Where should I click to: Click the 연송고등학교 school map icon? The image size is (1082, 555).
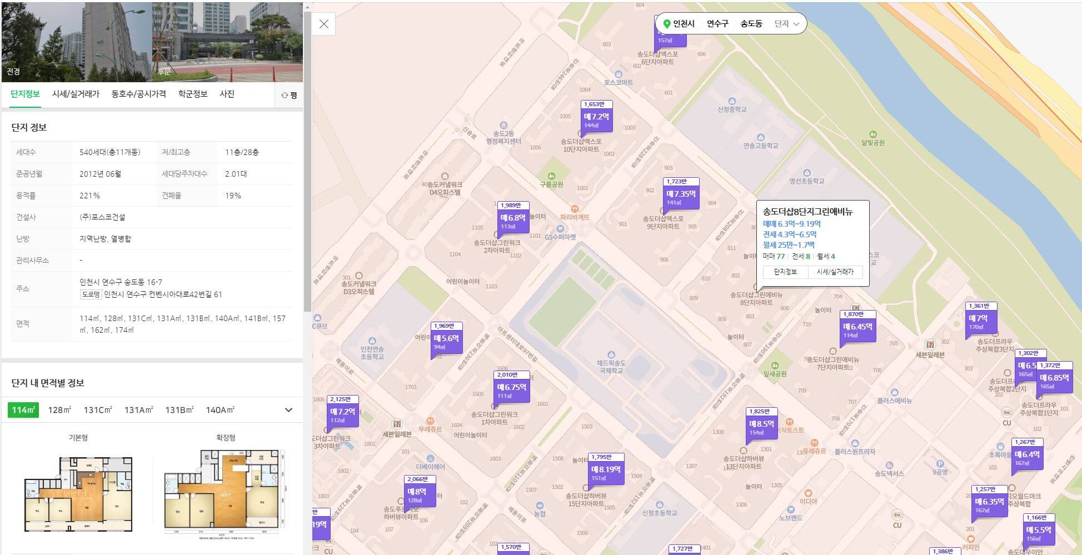point(761,137)
